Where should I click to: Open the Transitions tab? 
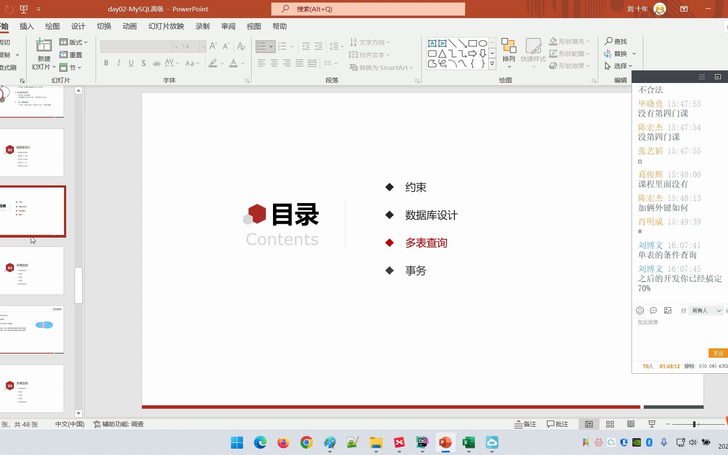pyautogui.click(x=104, y=26)
